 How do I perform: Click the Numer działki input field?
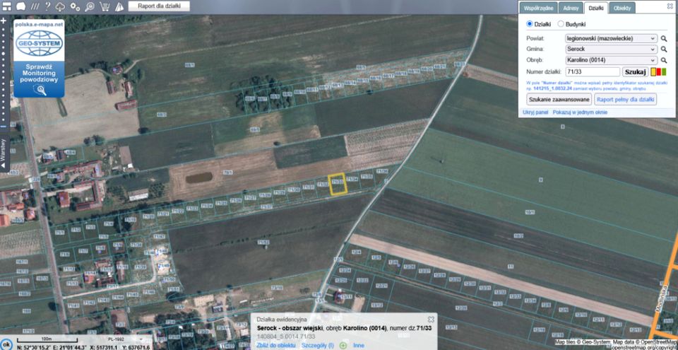592,72
